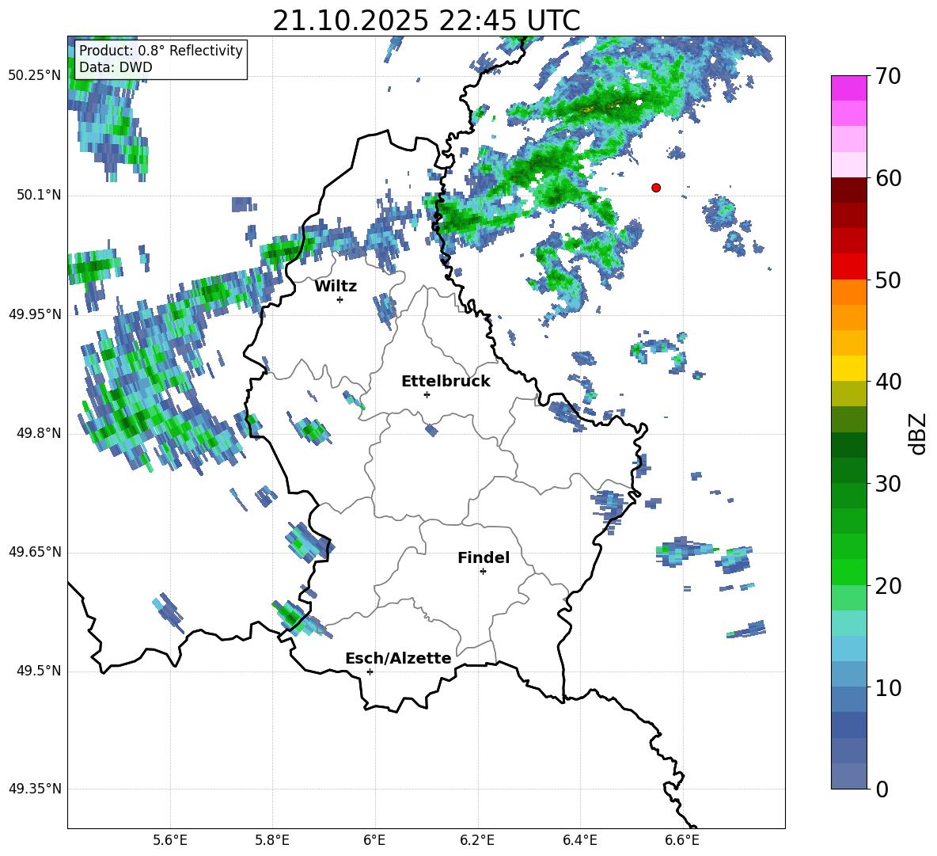Click the red dot marker on the map

656,188
